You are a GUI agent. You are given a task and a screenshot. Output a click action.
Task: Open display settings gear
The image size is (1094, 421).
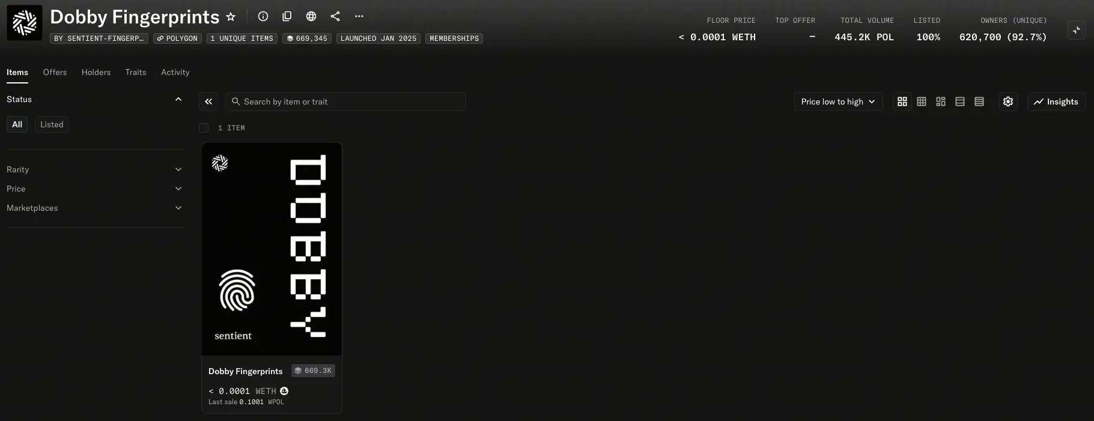coord(1008,101)
